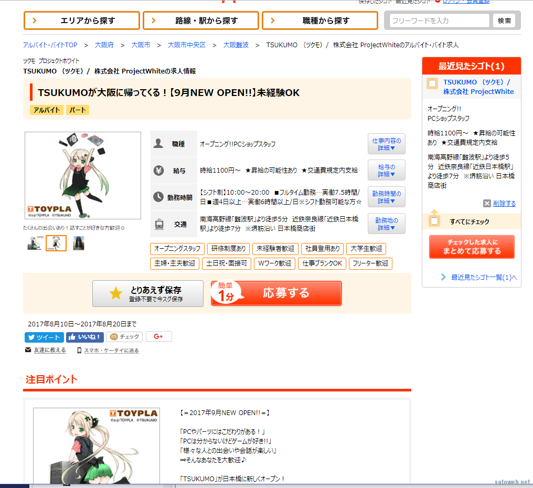This screenshot has height=488, width=533.
Task: Click the phone icon for スマホ・ケータイに送る
Action: pos(79,351)
